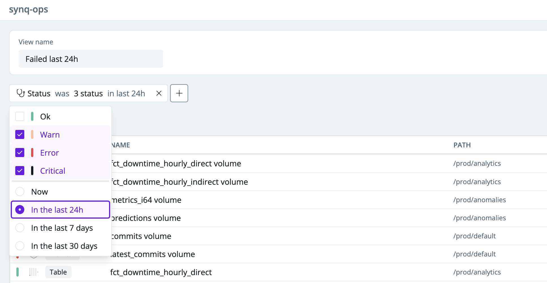Viewport: 547px width, 283px height.
Task: Click the plus icon to add a new filter
Action: pyautogui.click(x=179, y=93)
